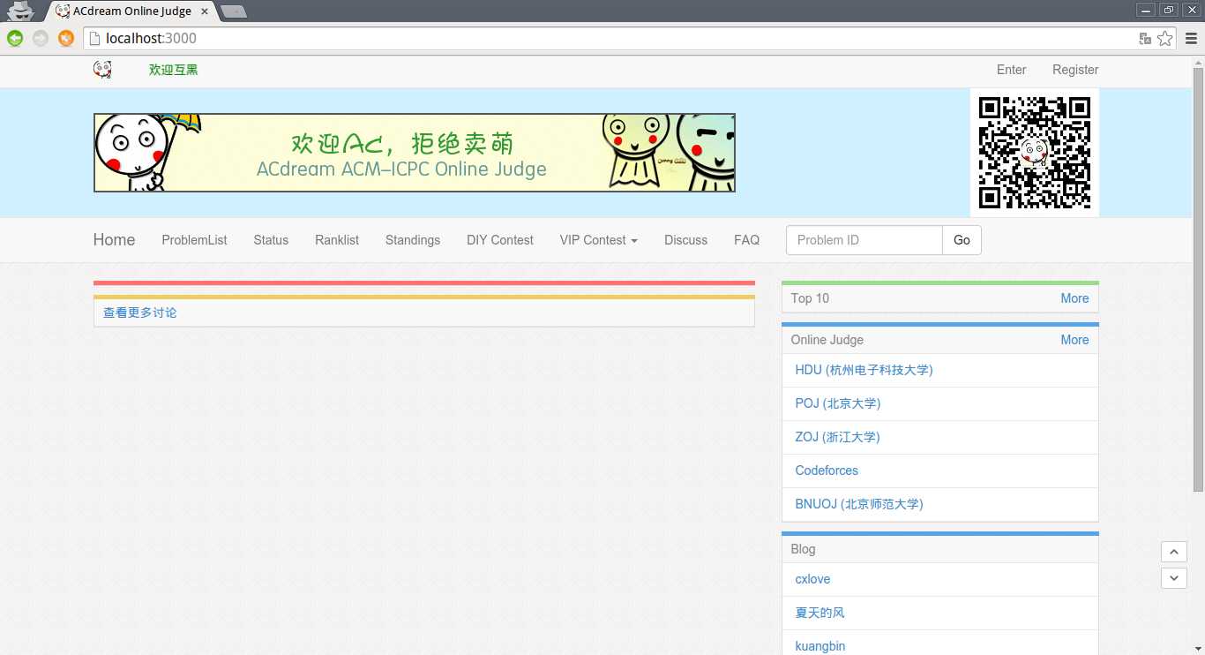This screenshot has height=655, width=1205.
Task: Click the Blog panel heading
Action: point(803,549)
